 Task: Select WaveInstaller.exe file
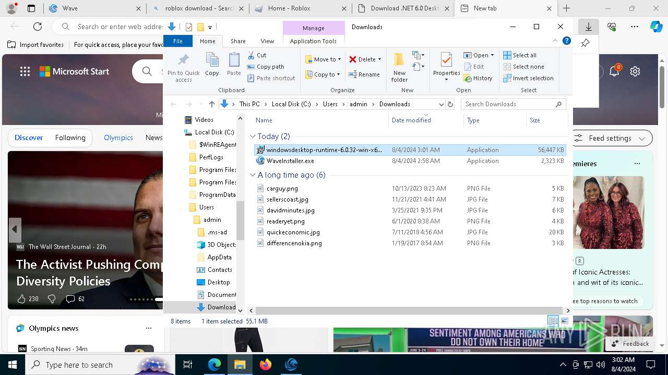(x=410, y=161)
